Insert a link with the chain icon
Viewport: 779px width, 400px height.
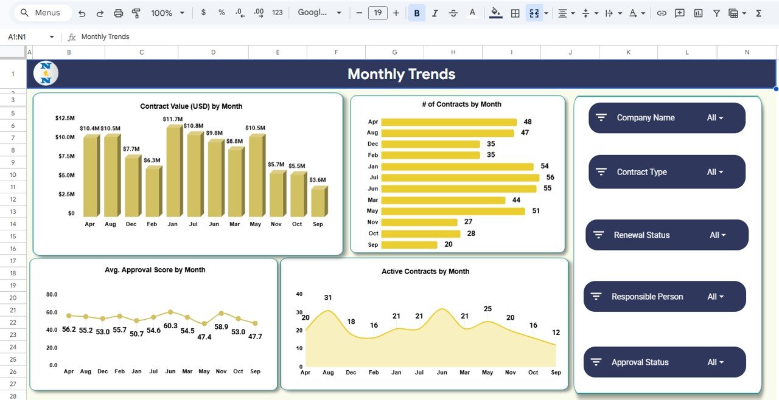(x=662, y=12)
